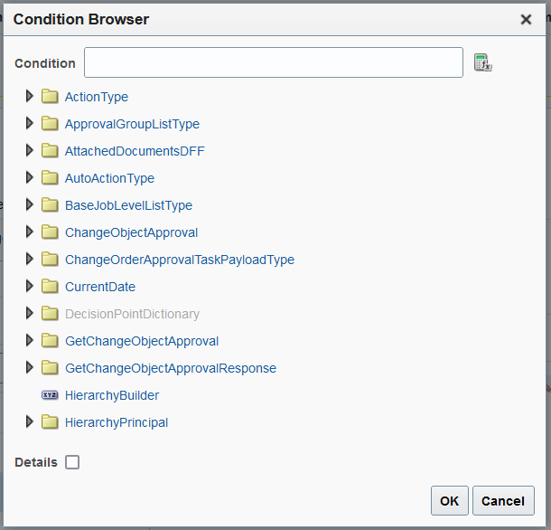Click the ChangeObjectApproval folder icon
Image resolution: width=551 pixels, height=530 pixels.
[50, 232]
